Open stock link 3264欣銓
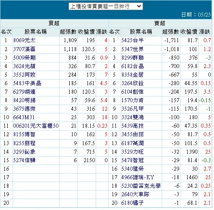The image size is (214, 210). point(133,83)
